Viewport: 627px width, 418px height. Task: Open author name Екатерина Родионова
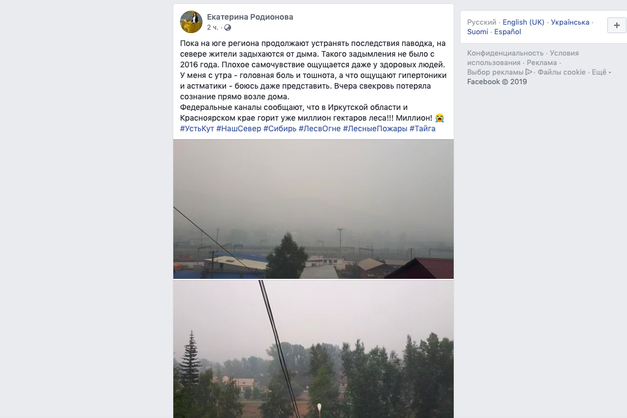(250, 17)
